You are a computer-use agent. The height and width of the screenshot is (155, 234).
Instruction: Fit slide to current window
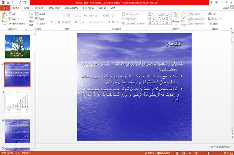click(x=232, y=153)
